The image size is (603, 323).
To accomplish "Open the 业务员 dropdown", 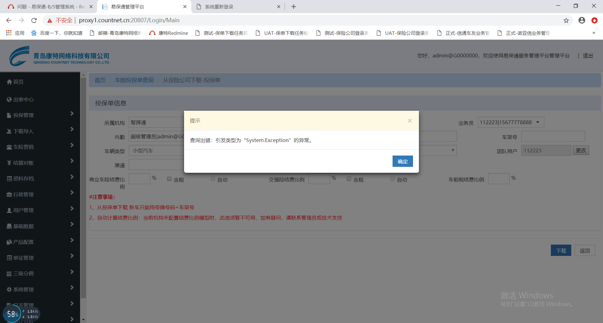I will 511,122.
